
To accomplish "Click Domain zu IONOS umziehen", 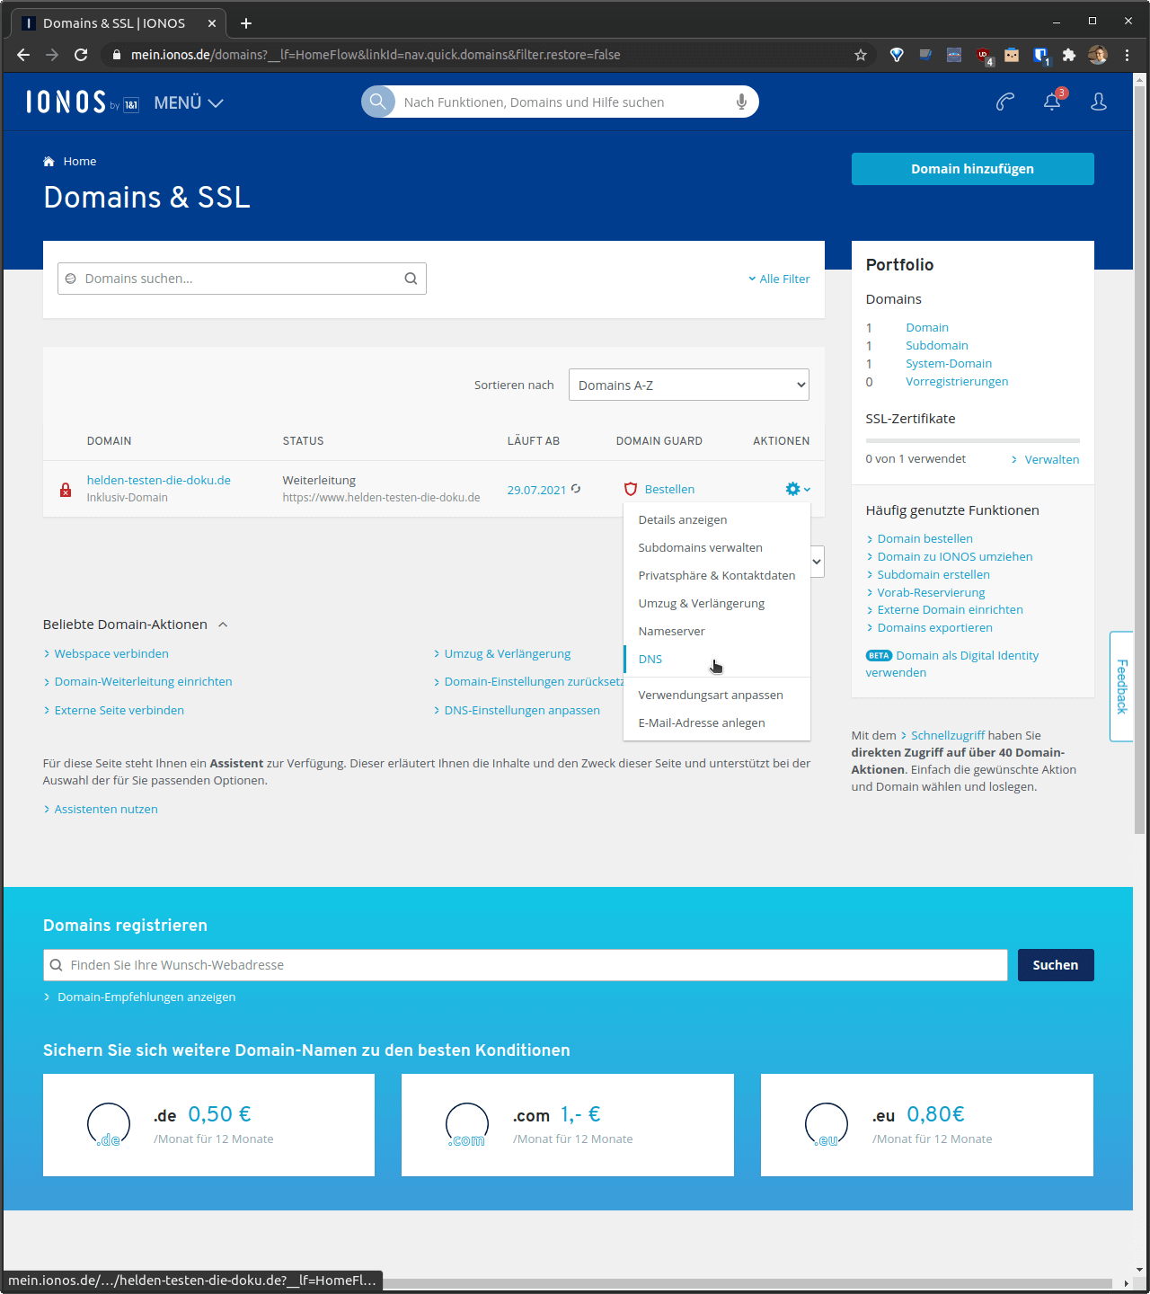I will 955,556.
